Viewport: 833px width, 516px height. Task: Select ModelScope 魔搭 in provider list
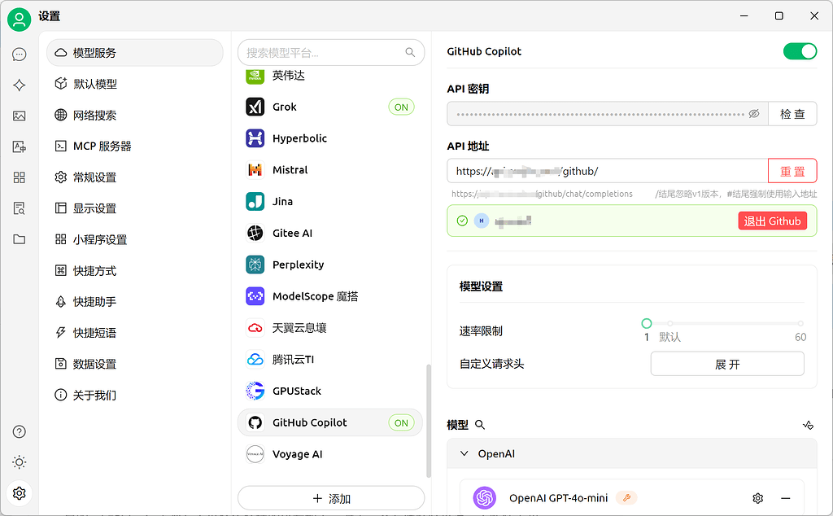(x=330, y=296)
